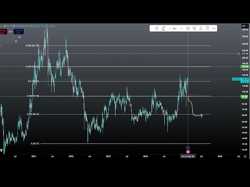Delete the drawing with trash icon

tap(207, 28)
